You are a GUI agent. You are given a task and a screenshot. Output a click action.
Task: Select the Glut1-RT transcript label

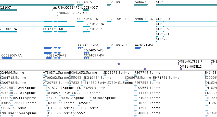(x=162, y=34)
